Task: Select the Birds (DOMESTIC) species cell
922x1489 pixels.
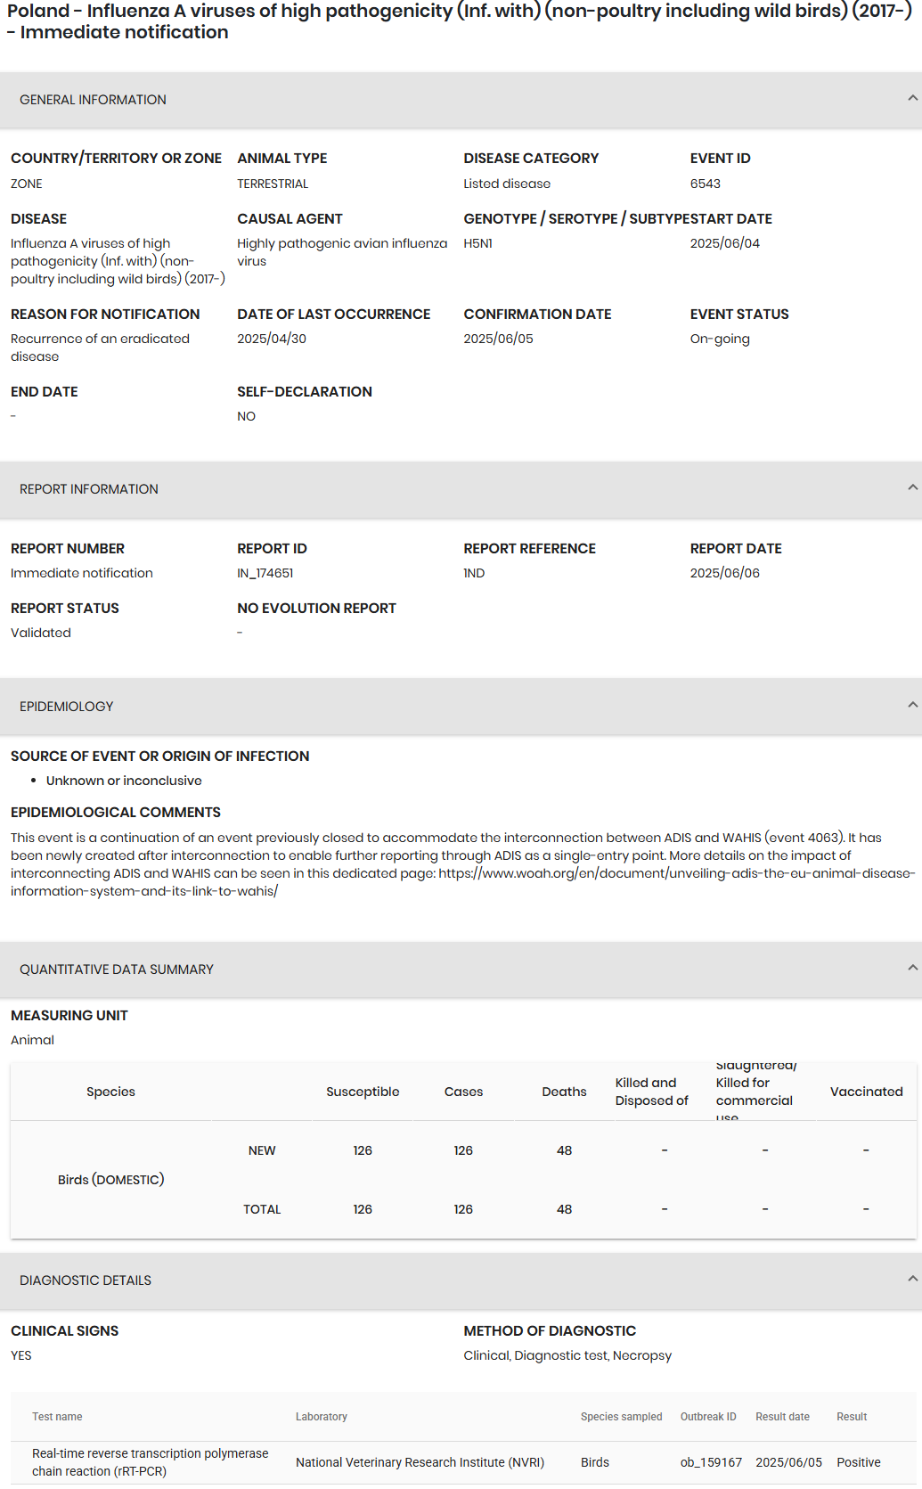Action: coord(110,1180)
